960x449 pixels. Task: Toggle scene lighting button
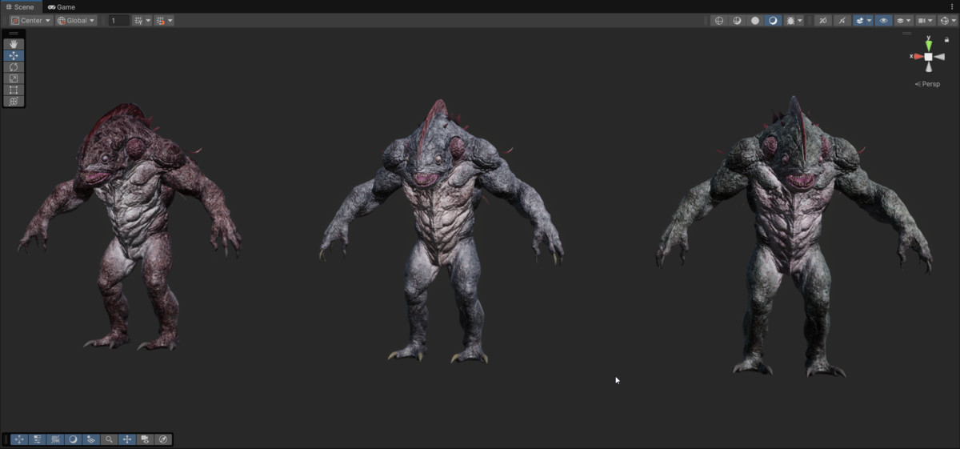point(842,20)
